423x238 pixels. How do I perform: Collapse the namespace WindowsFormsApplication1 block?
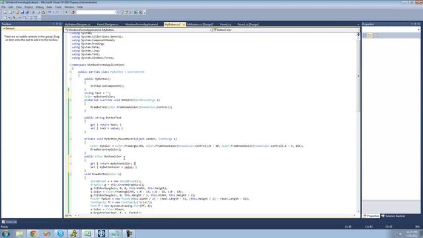71,65
